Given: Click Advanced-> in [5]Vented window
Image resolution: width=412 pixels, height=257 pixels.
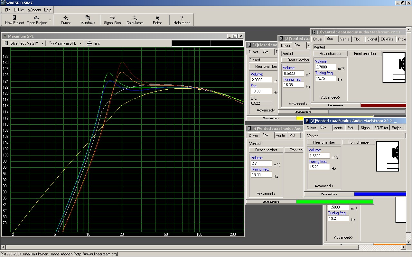Looking at the screenshot, I should [324, 186].
